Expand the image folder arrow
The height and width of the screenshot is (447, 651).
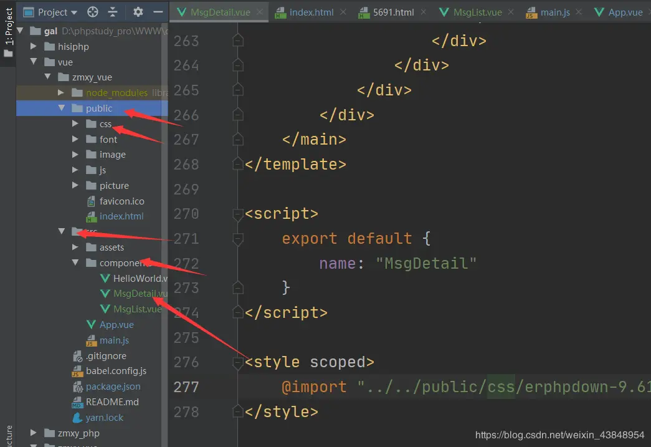point(75,154)
